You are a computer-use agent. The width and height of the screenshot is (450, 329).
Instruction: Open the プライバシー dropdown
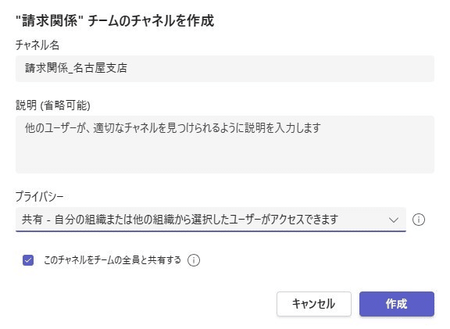click(211, 220)
